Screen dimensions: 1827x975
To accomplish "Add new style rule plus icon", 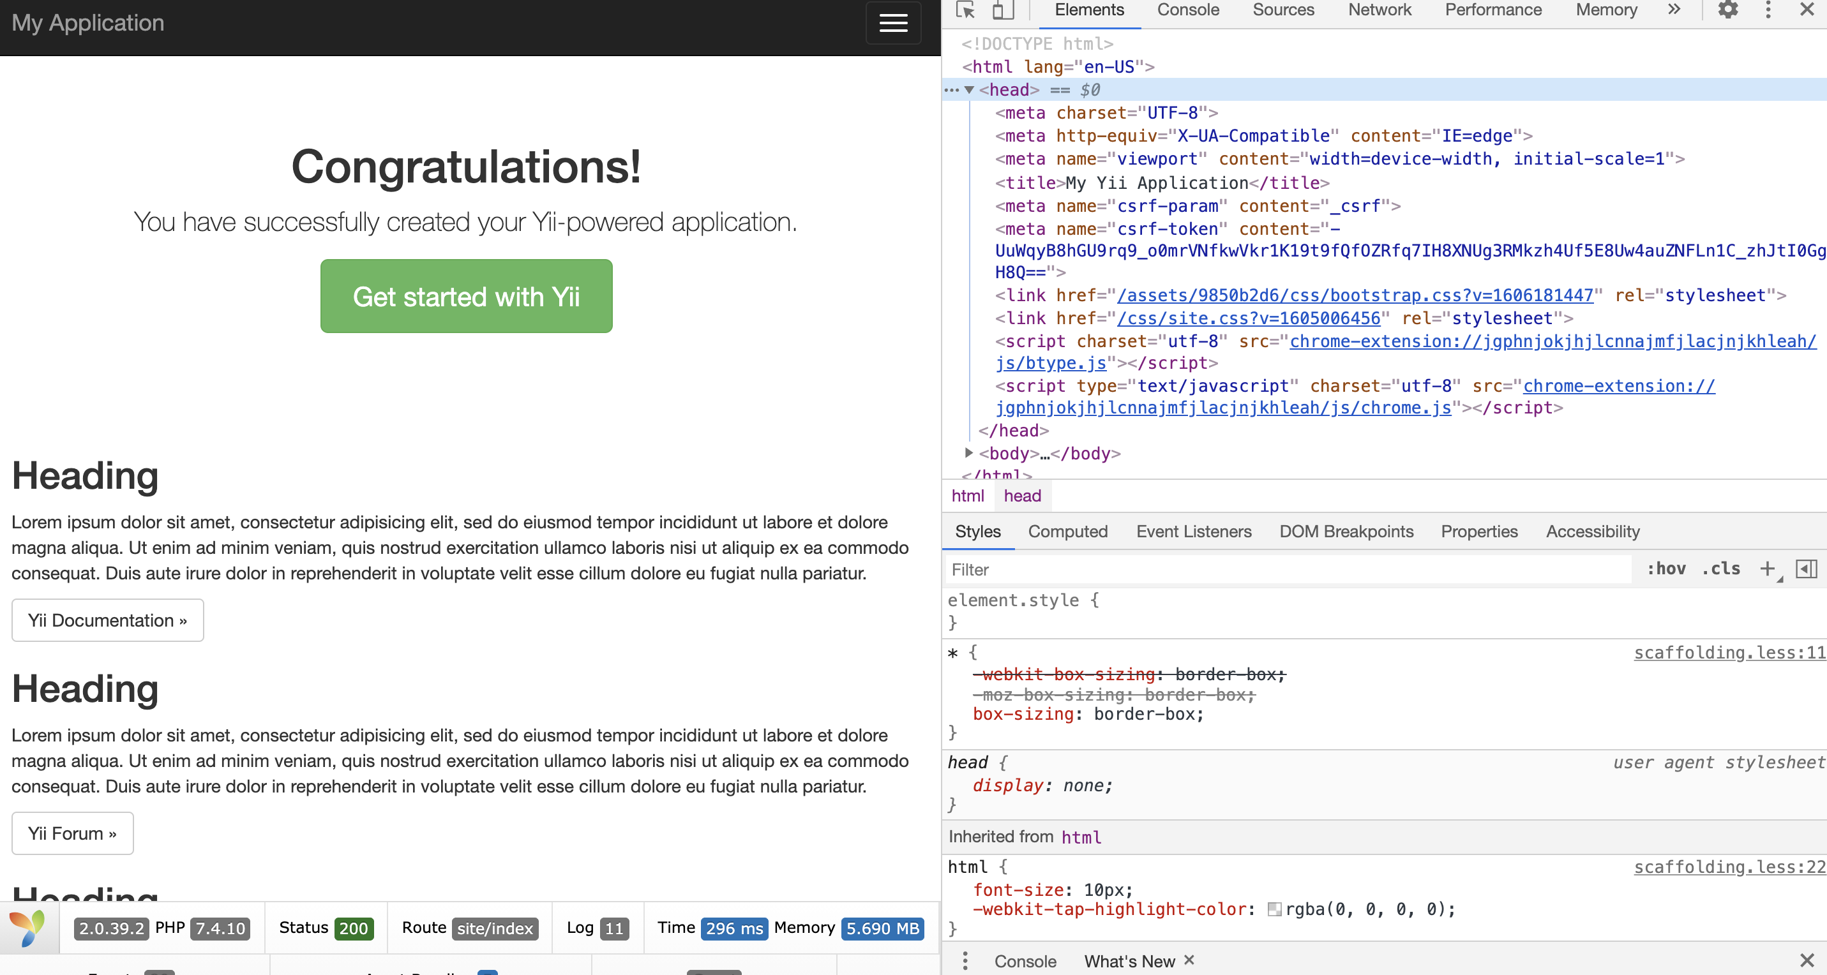I will coord(1768,569).
